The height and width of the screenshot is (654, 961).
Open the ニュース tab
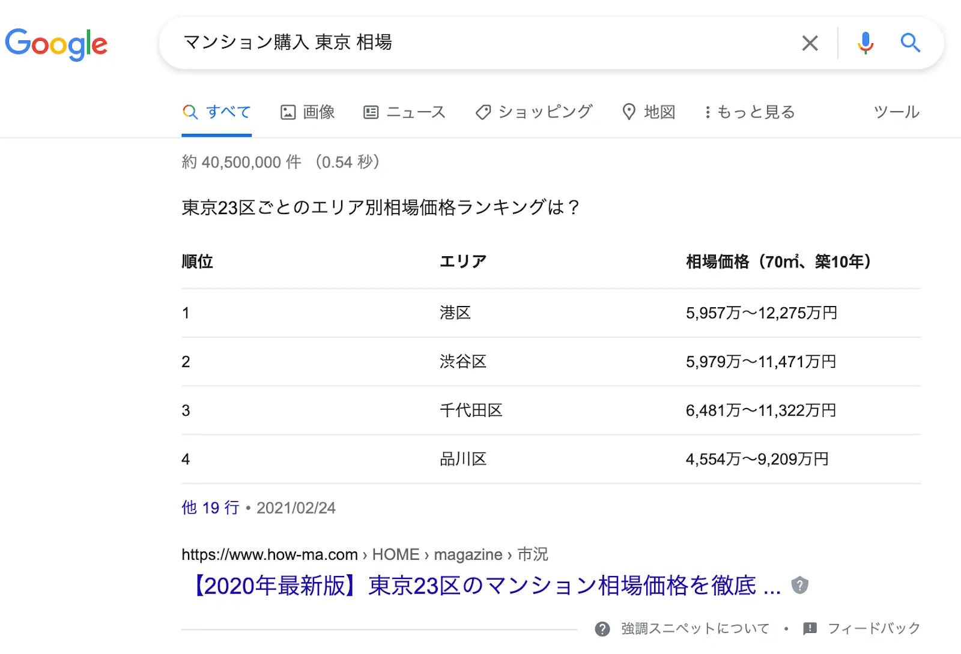[x=404, y=112]
